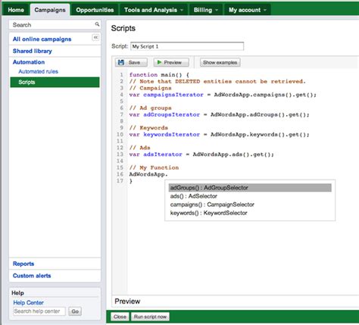
Task: Open All online campaigns link
Action: click(42, 39)
